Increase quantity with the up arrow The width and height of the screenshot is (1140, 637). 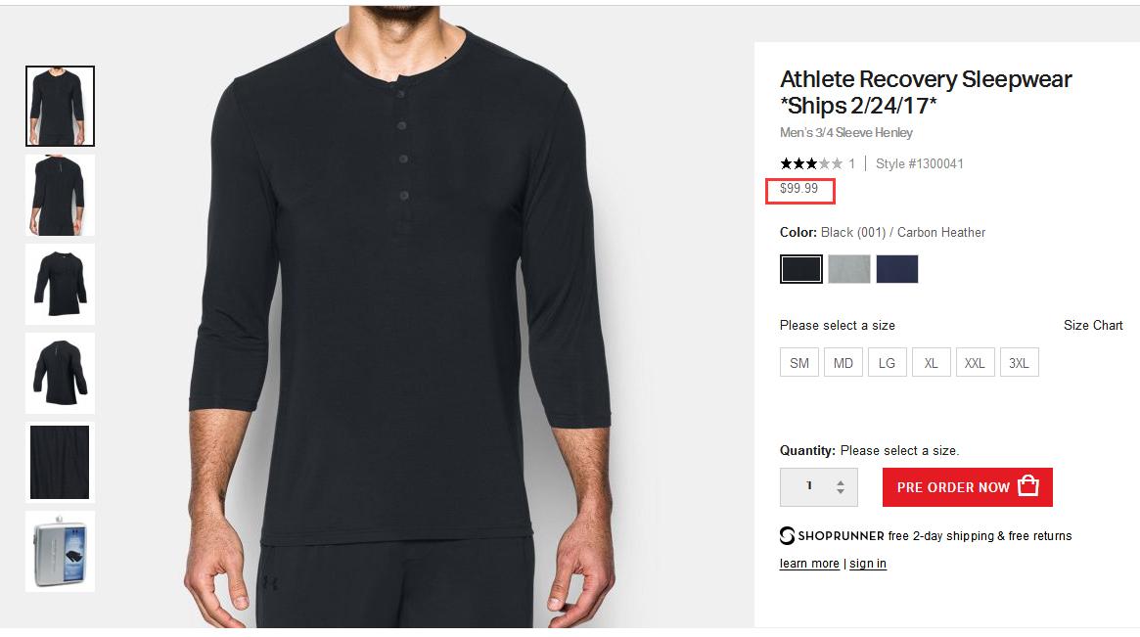[841, 481]
